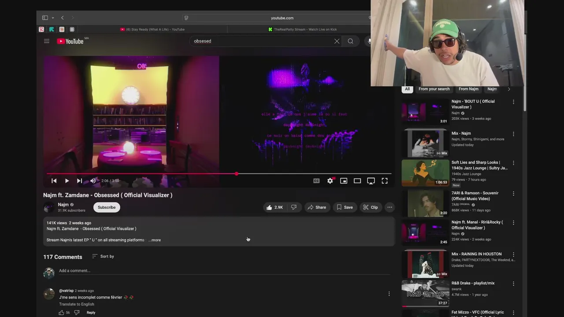This screenshot has height=317, width=564.
Task: Open player settings gear
Action: coord(330,181)
